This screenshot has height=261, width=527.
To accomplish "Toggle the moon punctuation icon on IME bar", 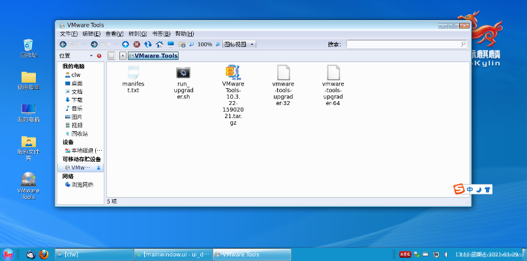I will click(479, 190).
